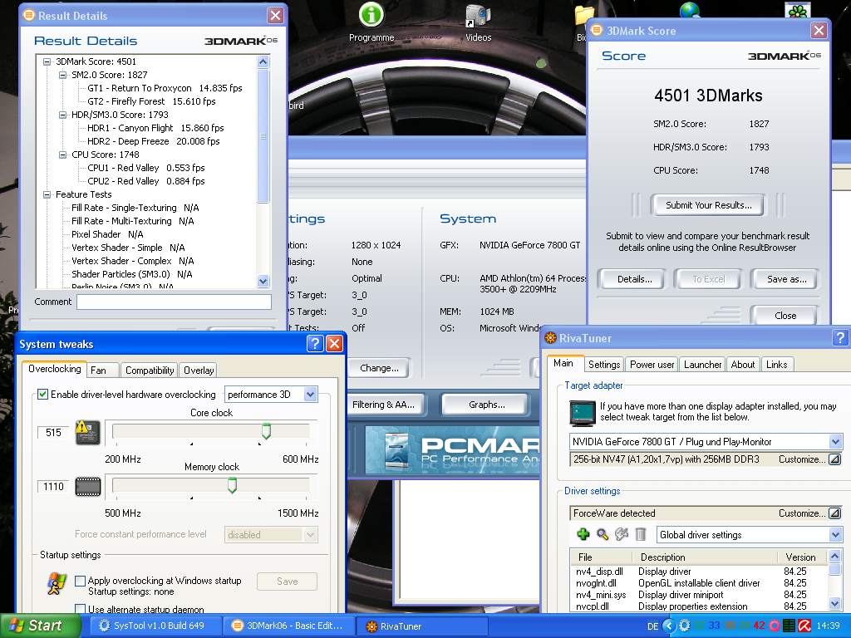The height and width of the screenshot is (638, 851).
Task: Click the Comment input field in Result Details
Action: 174,302
